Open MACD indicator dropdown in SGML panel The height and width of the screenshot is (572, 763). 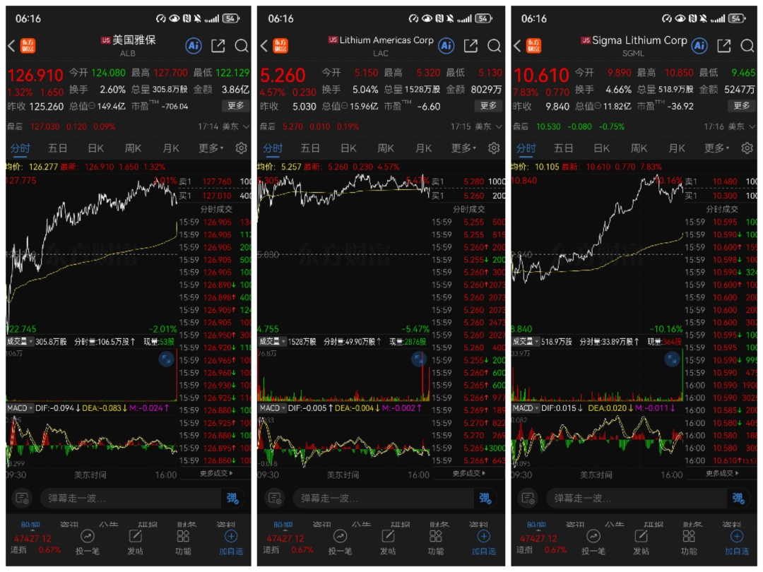point(526,408)
